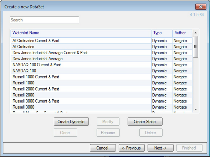The height and width of the screenshot is (157, 210).
Task: Click Norgate author cell of All Ordinaries row
Action: pos(183,47)
